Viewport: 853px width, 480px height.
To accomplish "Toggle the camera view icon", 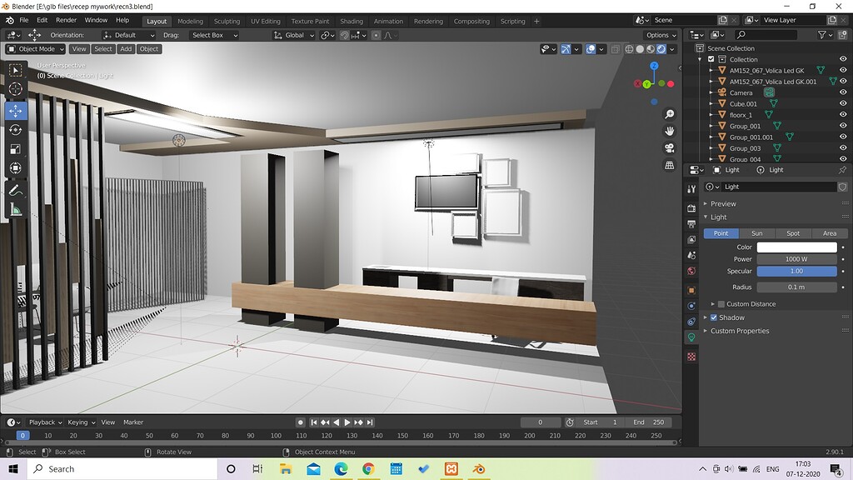I will [670, 148].
